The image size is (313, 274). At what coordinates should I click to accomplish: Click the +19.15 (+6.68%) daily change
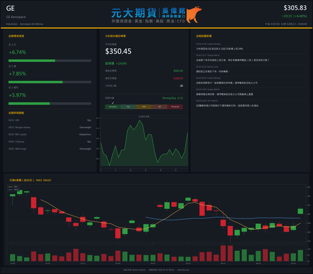click(294, 16)
